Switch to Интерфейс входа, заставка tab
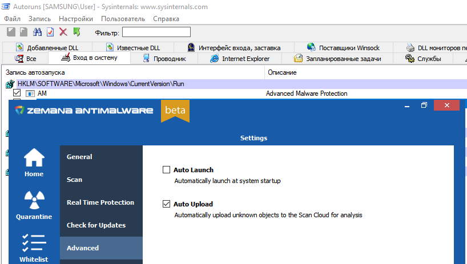Image resolution: width=467 pixels, height=264 pixels. click(x=234, y=47)
